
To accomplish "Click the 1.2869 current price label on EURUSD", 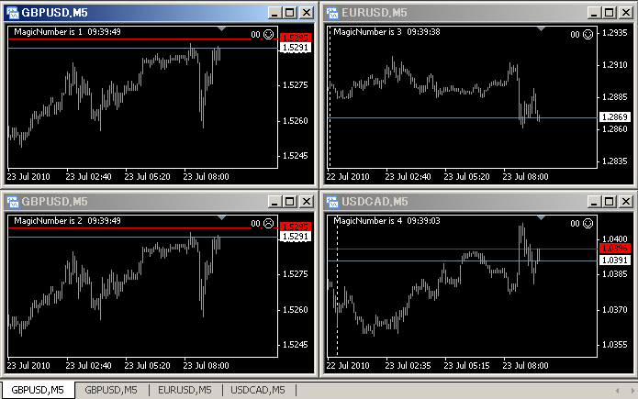I will click(615, 117).
